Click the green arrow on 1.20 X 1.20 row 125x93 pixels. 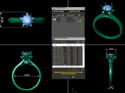(80, 22)
